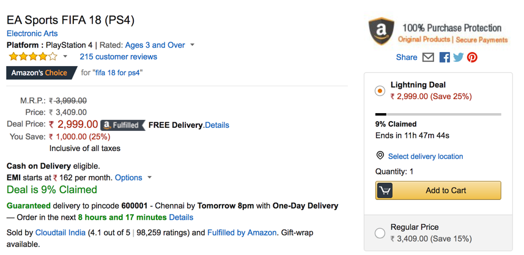Screen dimensions: 524x255
Task: Open the 215 customer reviews link
Action: pyautogui.click(x=118, y=57)
